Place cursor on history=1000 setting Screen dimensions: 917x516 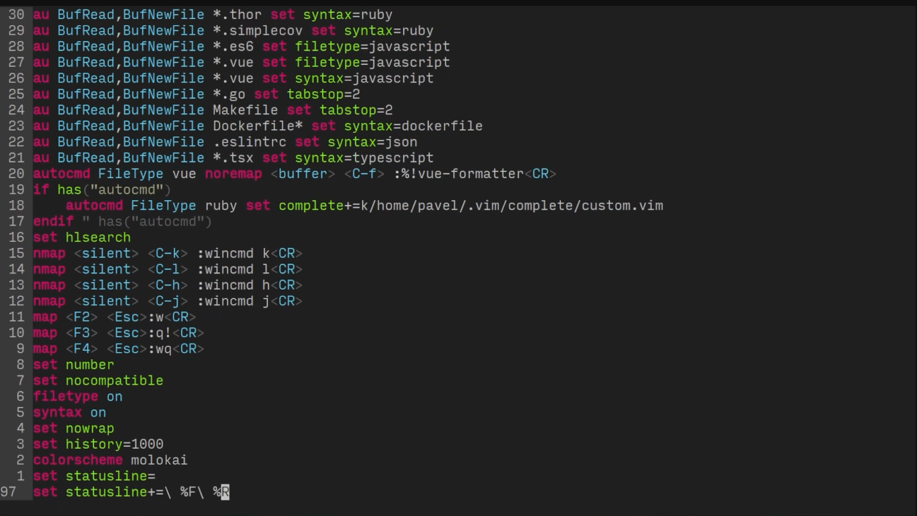pos(114,444)
